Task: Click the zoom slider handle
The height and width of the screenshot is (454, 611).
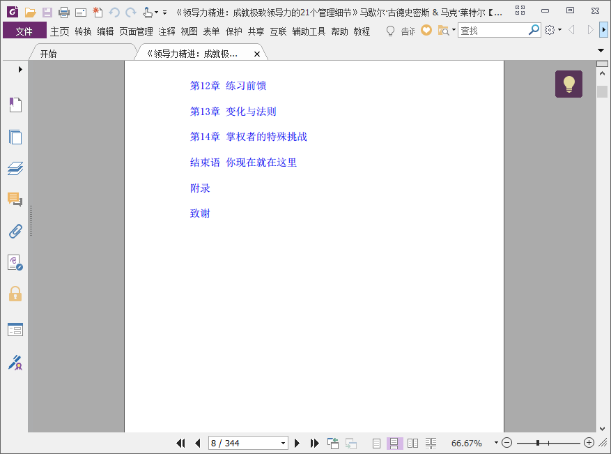Action: point(538,443)
